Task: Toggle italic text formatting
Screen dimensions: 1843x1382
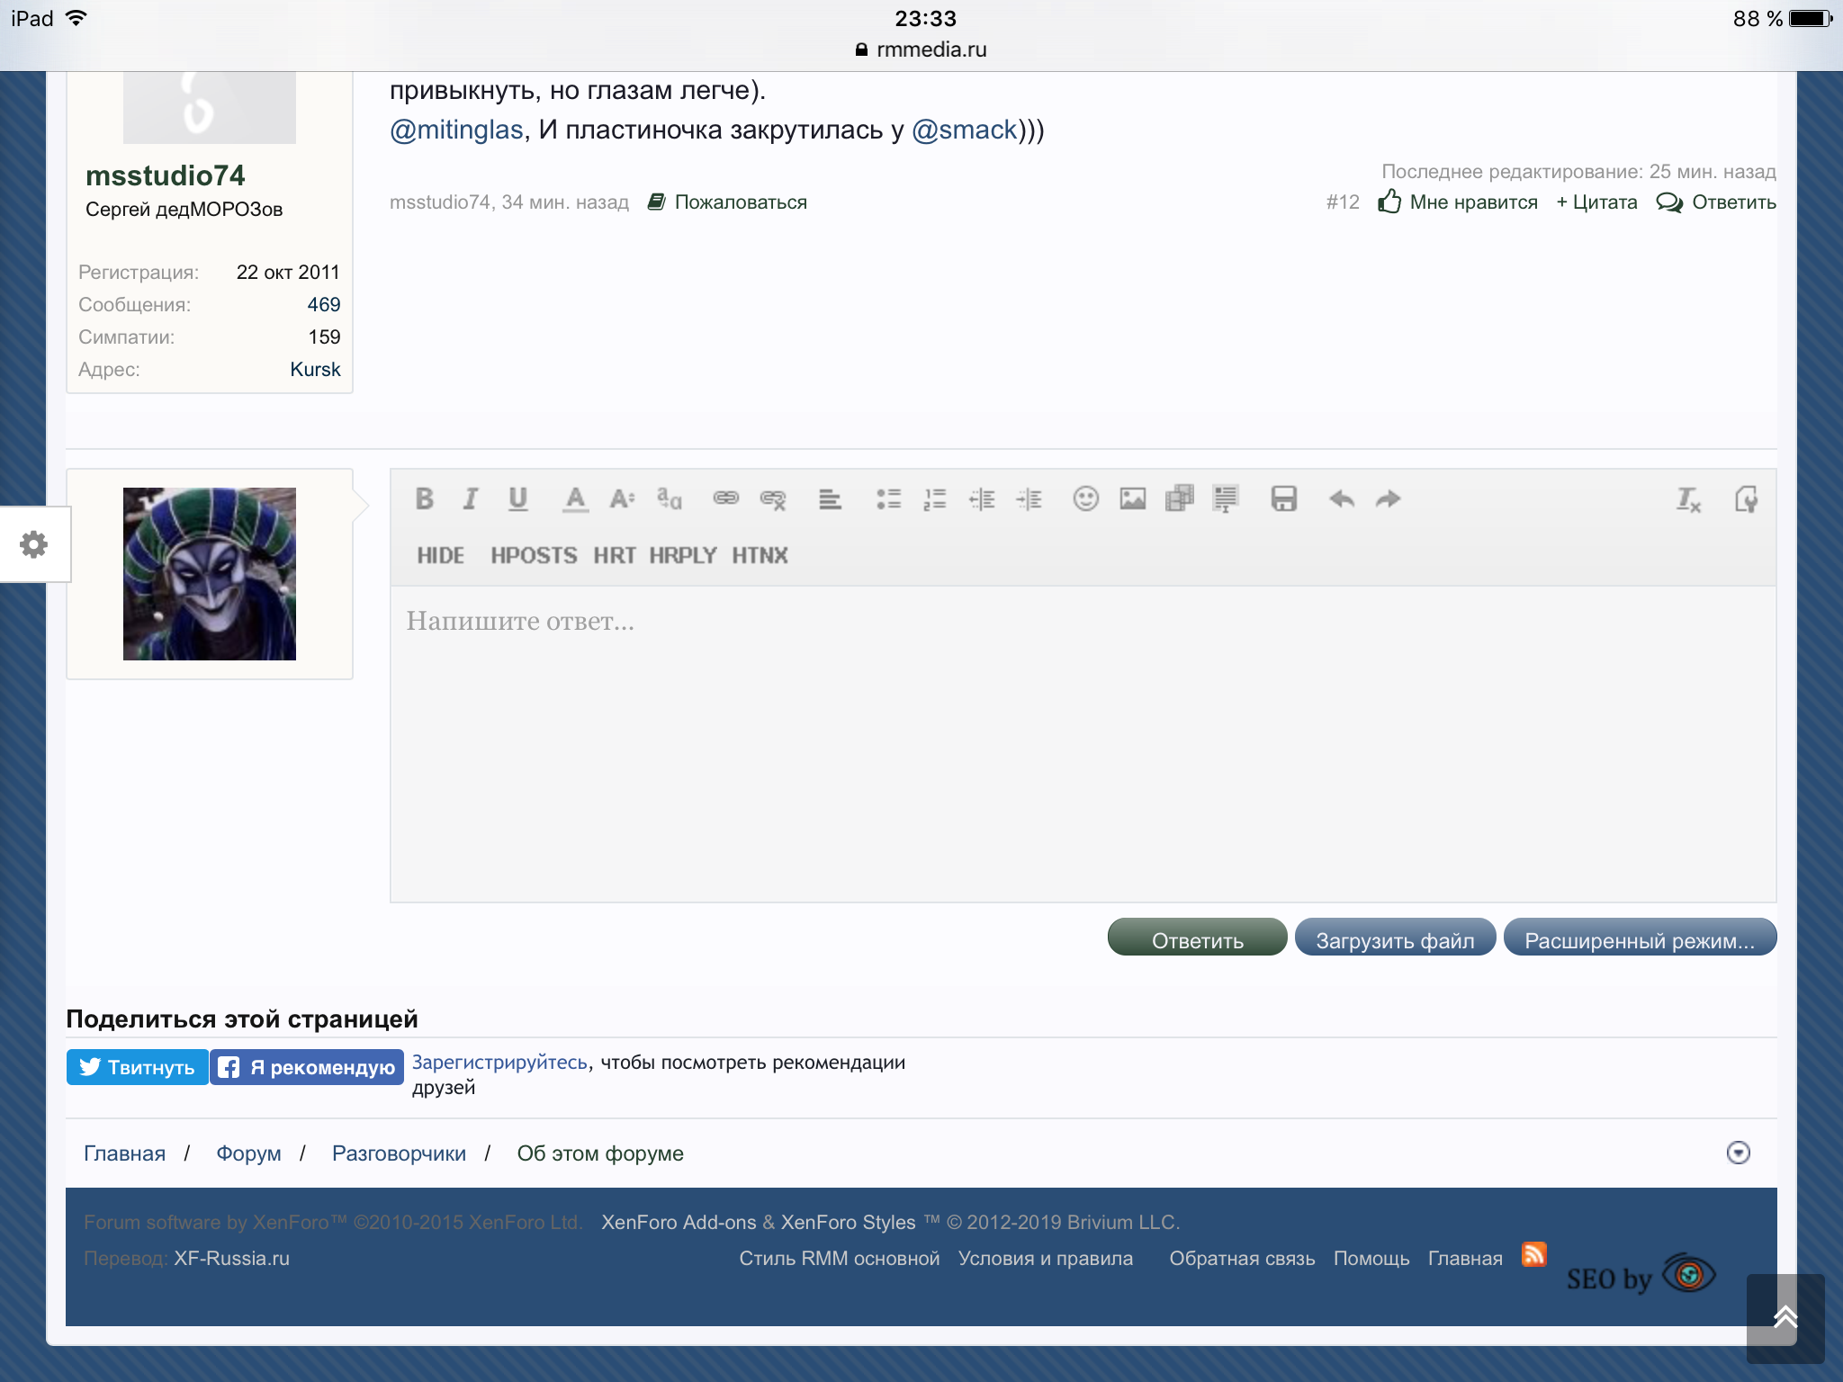Action: coord(471,498)
